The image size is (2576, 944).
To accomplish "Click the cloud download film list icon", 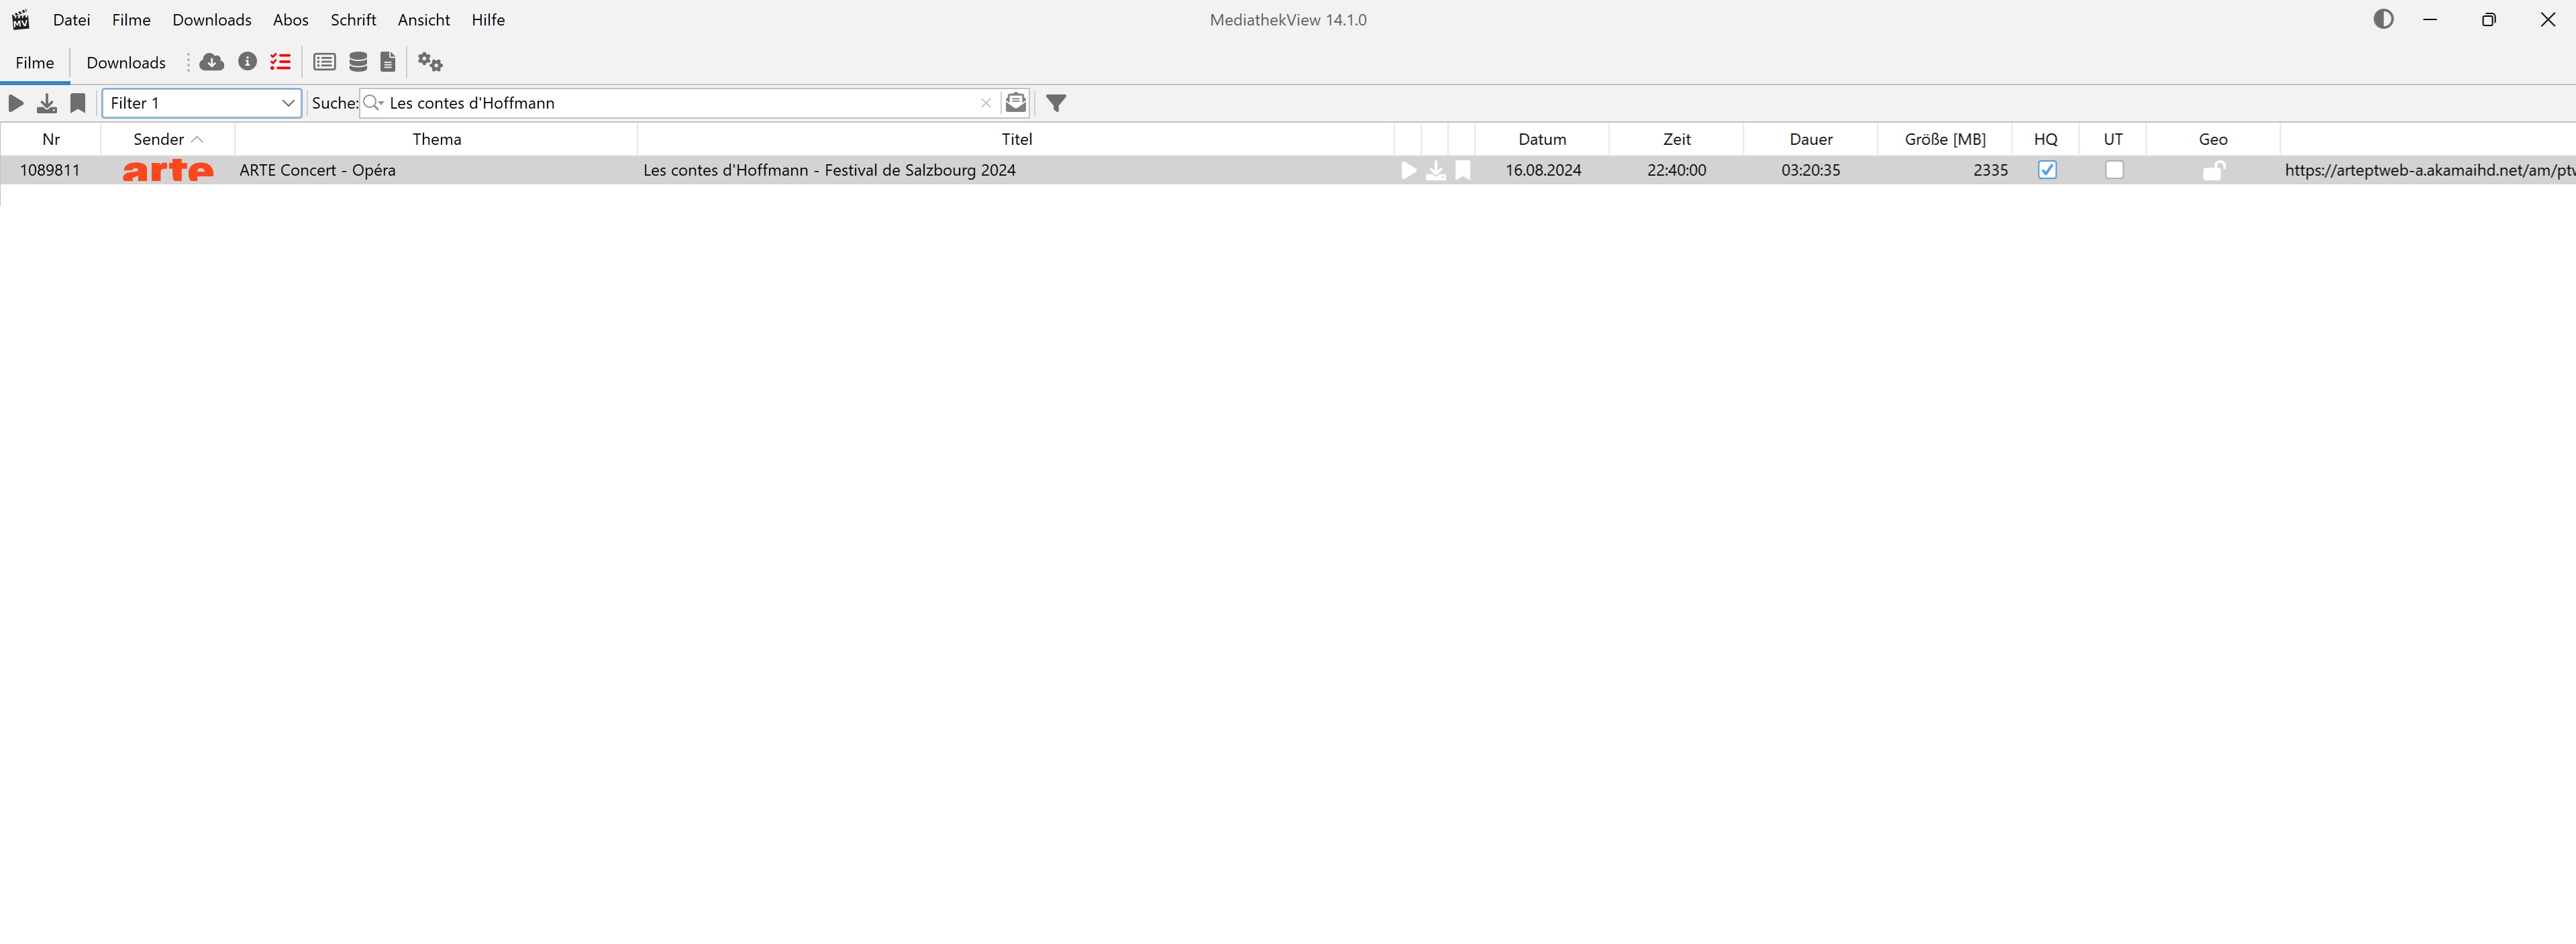I will [x=211, y=62].
